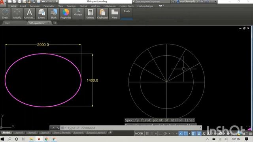This screenshot has width=253, height=142.
Task: Switch to the Manage ribbon tab
Action: pos(72,6)
